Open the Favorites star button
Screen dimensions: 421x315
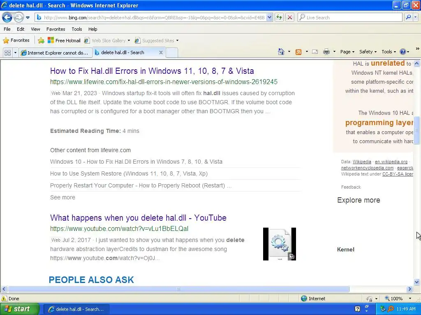coord(16,41)
